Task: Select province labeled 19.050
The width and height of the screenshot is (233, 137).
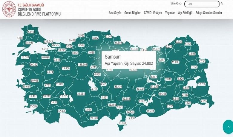Action: click(66, 68)
